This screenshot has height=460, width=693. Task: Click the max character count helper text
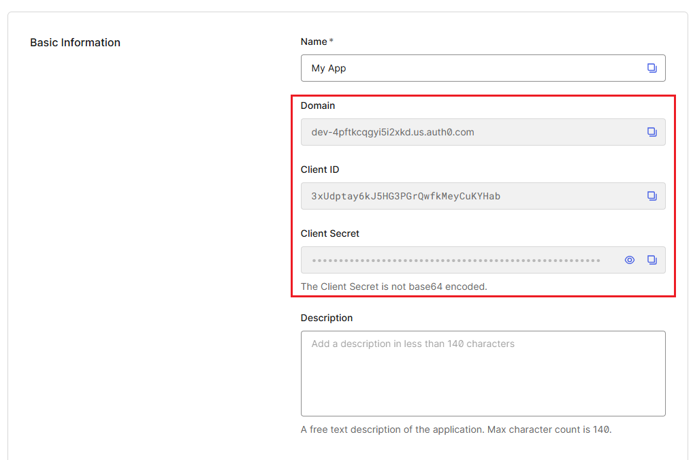(456, 429)
